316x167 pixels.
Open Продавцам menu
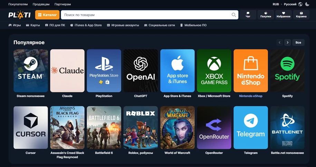click(x=41, y=4)
